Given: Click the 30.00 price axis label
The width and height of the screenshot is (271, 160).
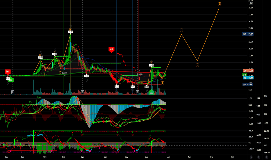Looking at the screenshot, I should [250, 21].
